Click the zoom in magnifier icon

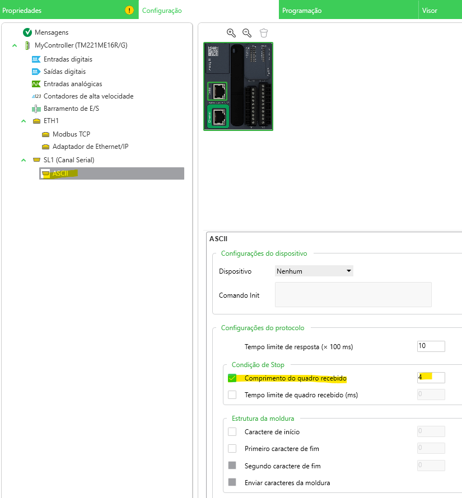pyautogui.click(x=231, y=32)
